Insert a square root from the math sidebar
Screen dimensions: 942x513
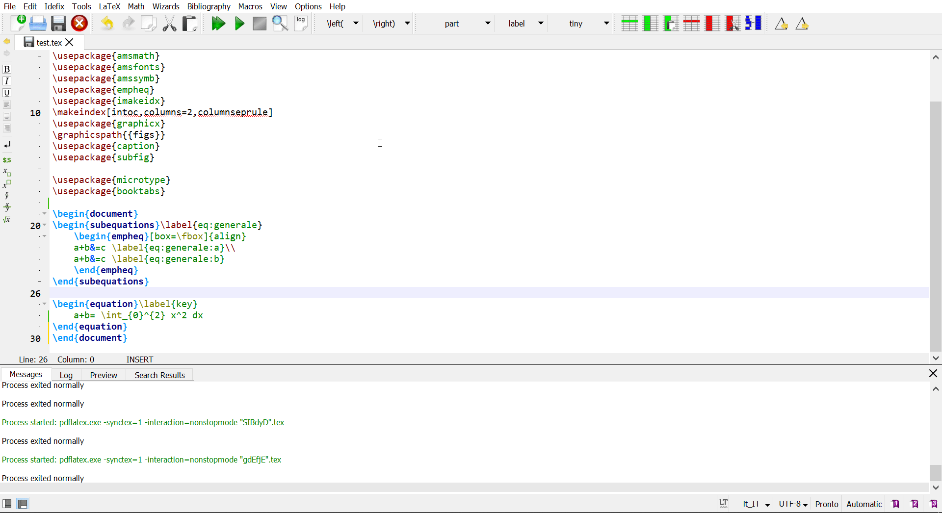coord(7,219)
